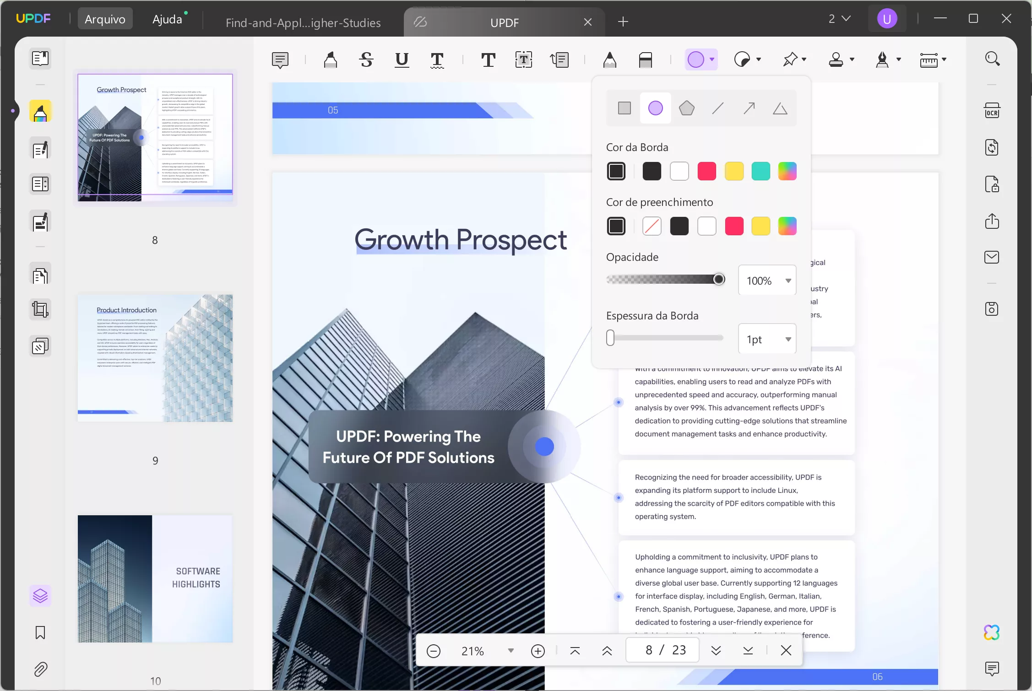Choose the rectangle shape option
The image size is (1032, 691).
click(624, 108)
